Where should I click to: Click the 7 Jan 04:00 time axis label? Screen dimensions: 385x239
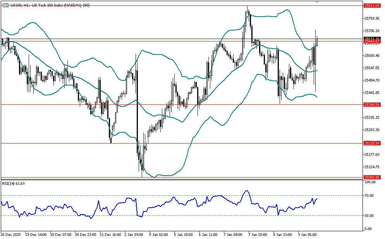click(233, 234)
